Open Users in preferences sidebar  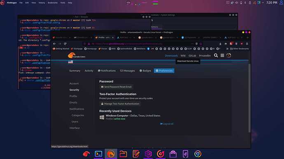point(75,122)
